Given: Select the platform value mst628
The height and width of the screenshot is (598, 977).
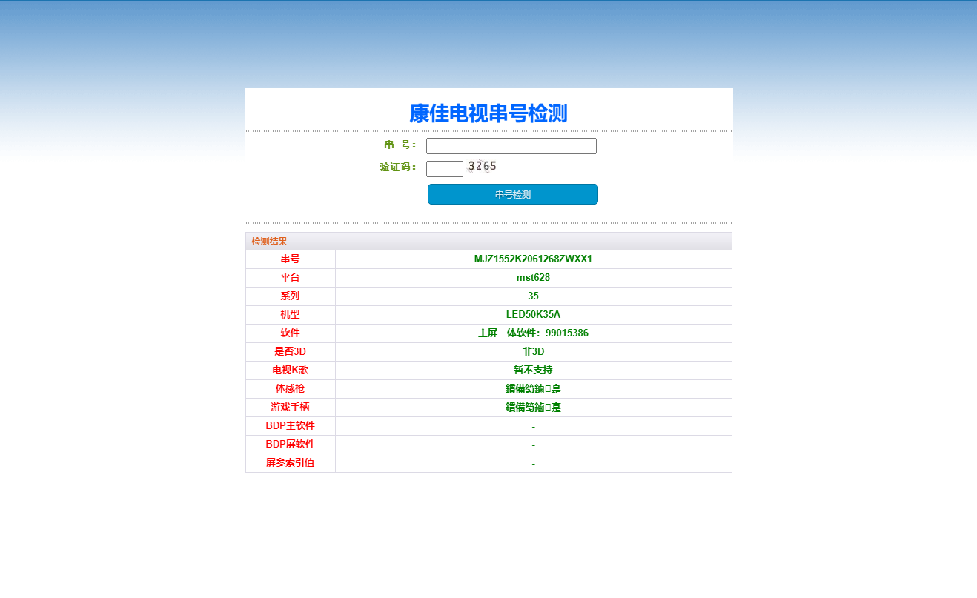Looking at the screenshot, I should (x=533, y=278).
